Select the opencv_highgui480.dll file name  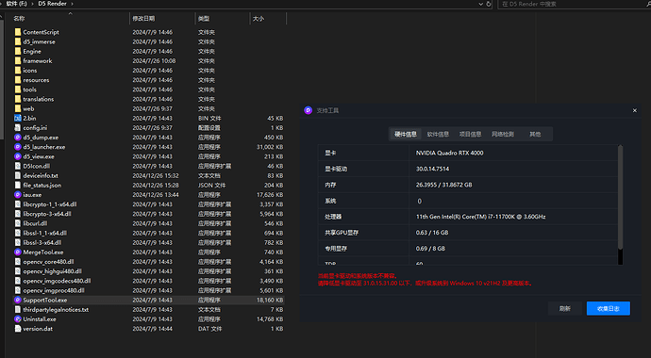(52, 271)
